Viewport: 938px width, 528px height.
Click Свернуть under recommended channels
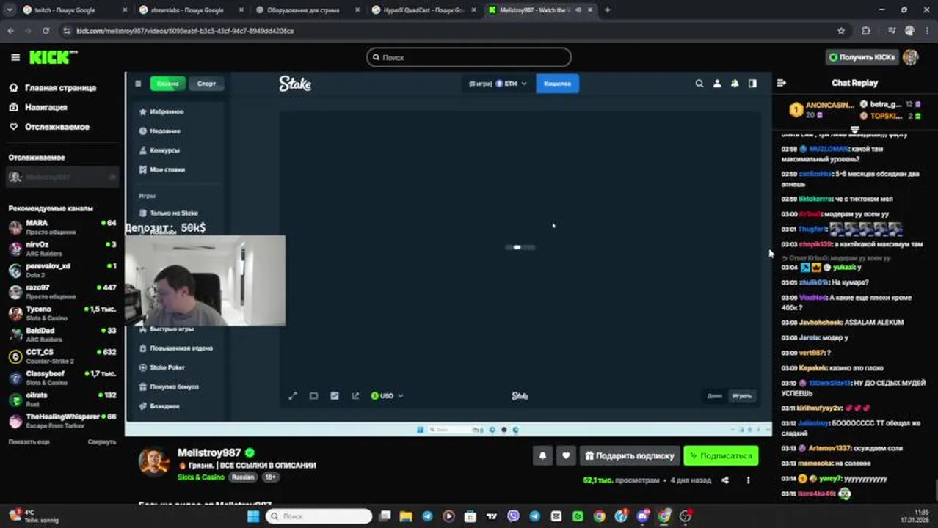pos(102,442)
